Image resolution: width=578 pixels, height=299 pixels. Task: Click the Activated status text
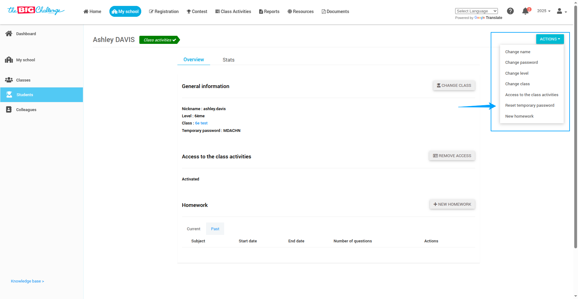(x=190, y=179)
